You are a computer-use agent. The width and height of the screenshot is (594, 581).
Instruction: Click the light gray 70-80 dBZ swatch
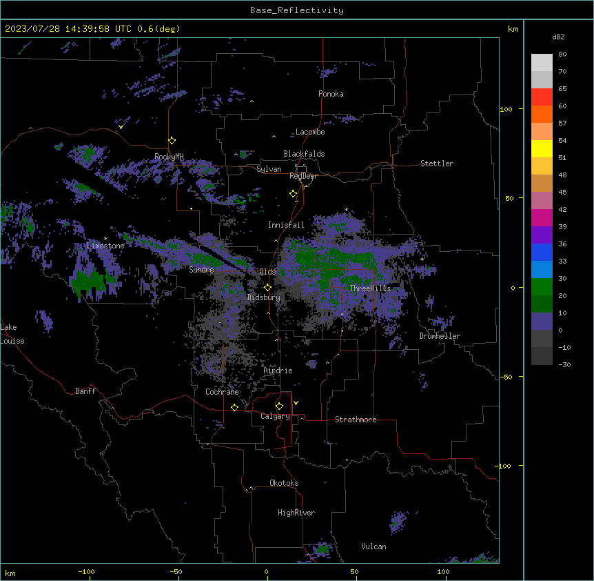[x=542, y=63]
